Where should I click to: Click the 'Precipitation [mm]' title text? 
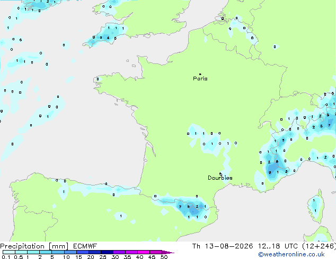coord(34,246)
